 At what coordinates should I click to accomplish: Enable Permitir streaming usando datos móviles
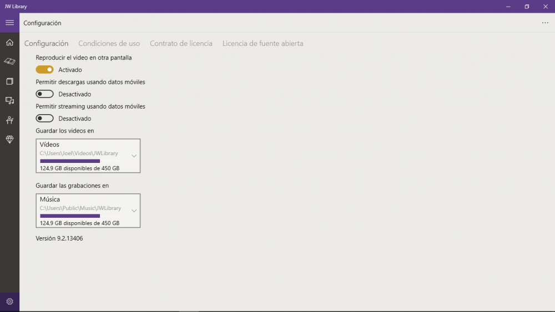click(x=44, y=119)
